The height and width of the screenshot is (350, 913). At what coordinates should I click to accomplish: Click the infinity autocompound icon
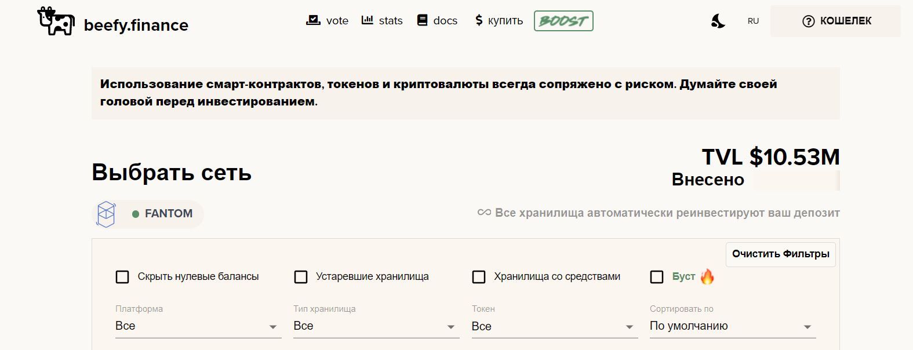pyautogui.click(x=484, y=213)
